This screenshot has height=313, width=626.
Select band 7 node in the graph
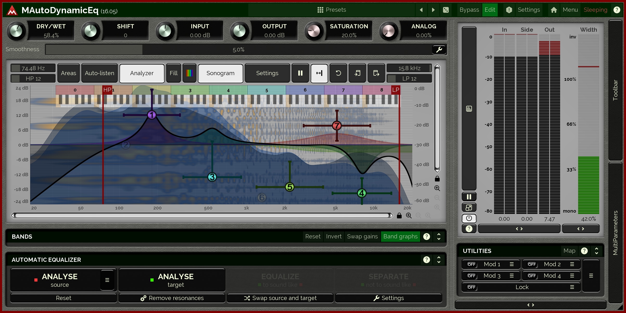point(337,126)
